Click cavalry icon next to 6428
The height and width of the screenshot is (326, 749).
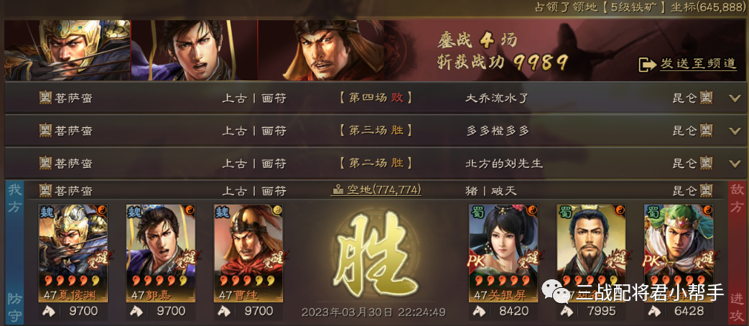654,312
